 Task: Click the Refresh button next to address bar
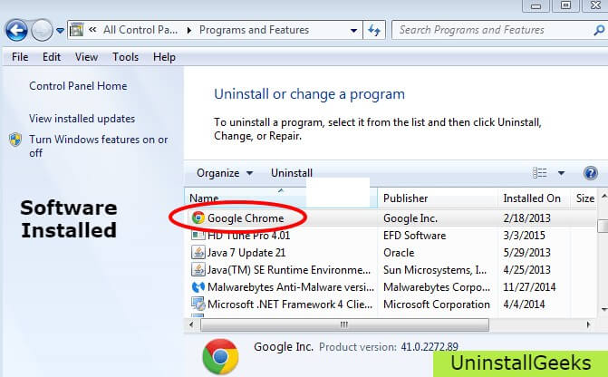(x=374, y=30)
